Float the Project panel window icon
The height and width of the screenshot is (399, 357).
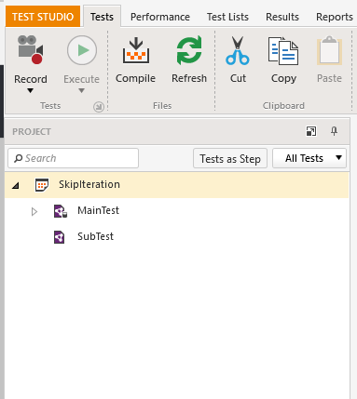tap(311, 131)
